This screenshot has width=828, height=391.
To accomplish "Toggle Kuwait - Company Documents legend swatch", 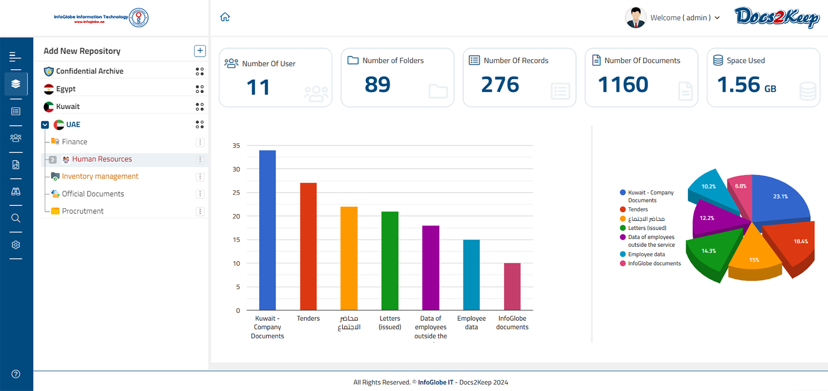I will pyautogui.click(x=623, y=193).
